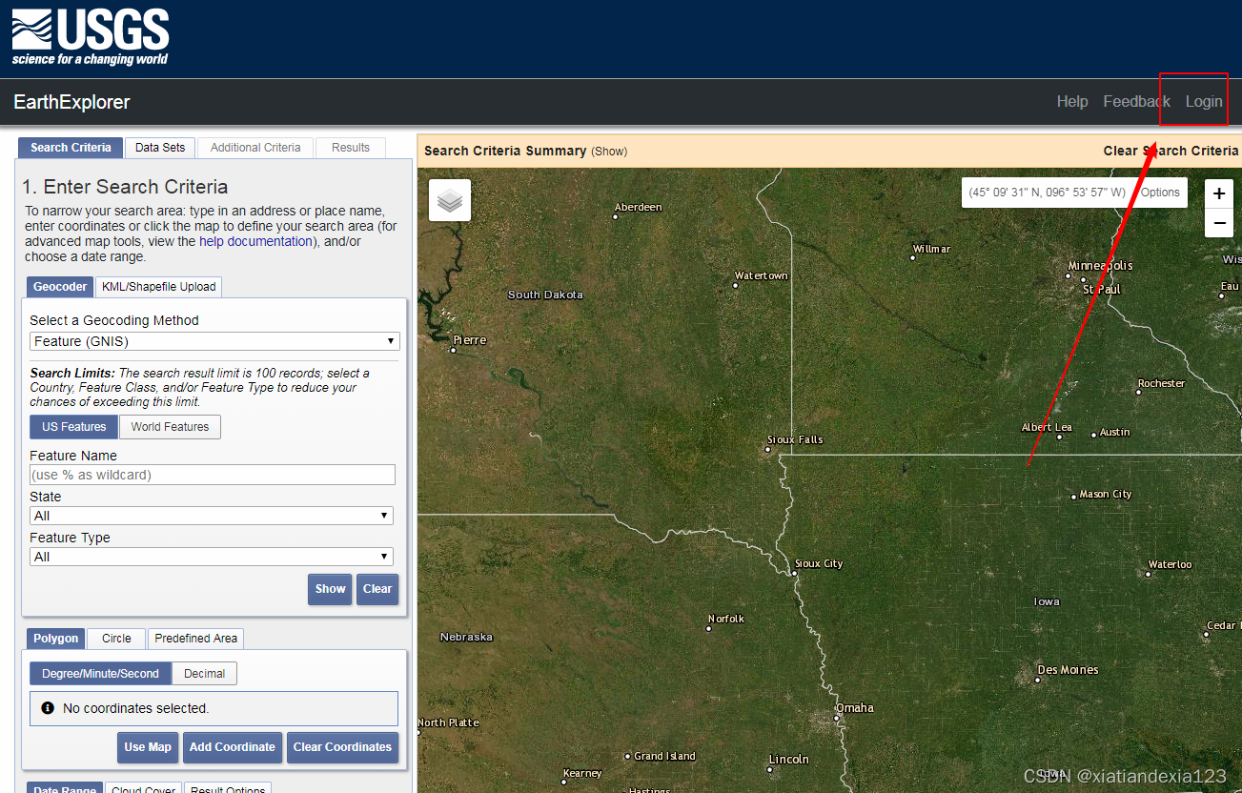Open the Cloud Cover tab
This screenshot has height=793, width=1242.
tap(144, 788)
